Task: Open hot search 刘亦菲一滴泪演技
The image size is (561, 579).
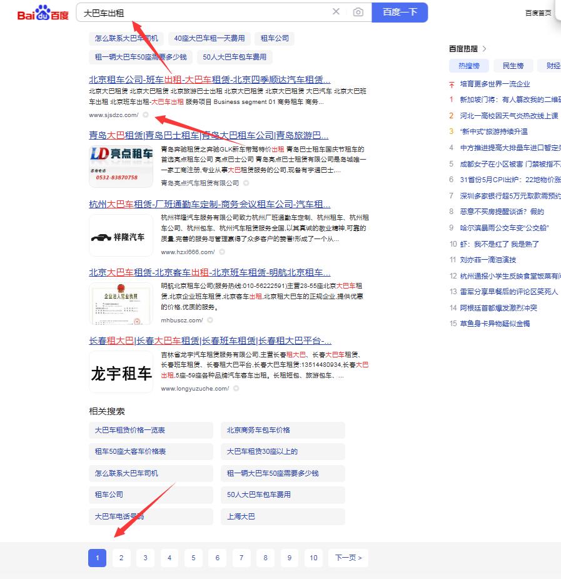Action: coord(488,260)
